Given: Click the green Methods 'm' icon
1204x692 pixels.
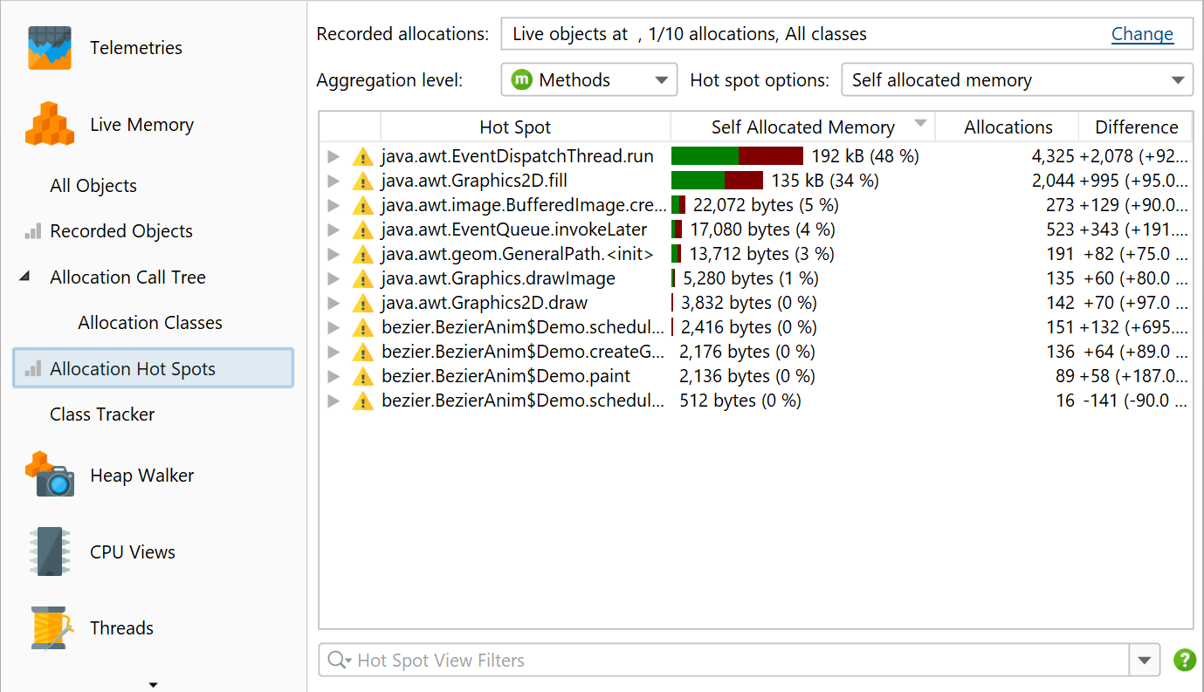Looking at the screenshot, I should coord(521,79).
